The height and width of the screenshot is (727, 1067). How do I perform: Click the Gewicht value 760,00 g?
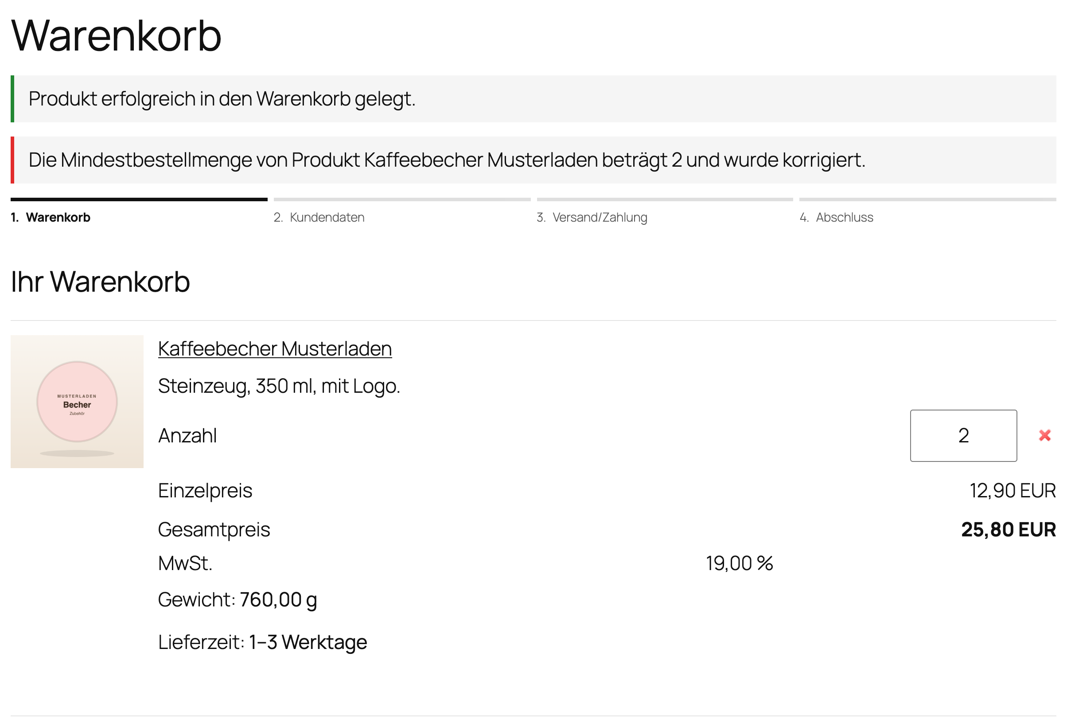[x=278, y=599]
